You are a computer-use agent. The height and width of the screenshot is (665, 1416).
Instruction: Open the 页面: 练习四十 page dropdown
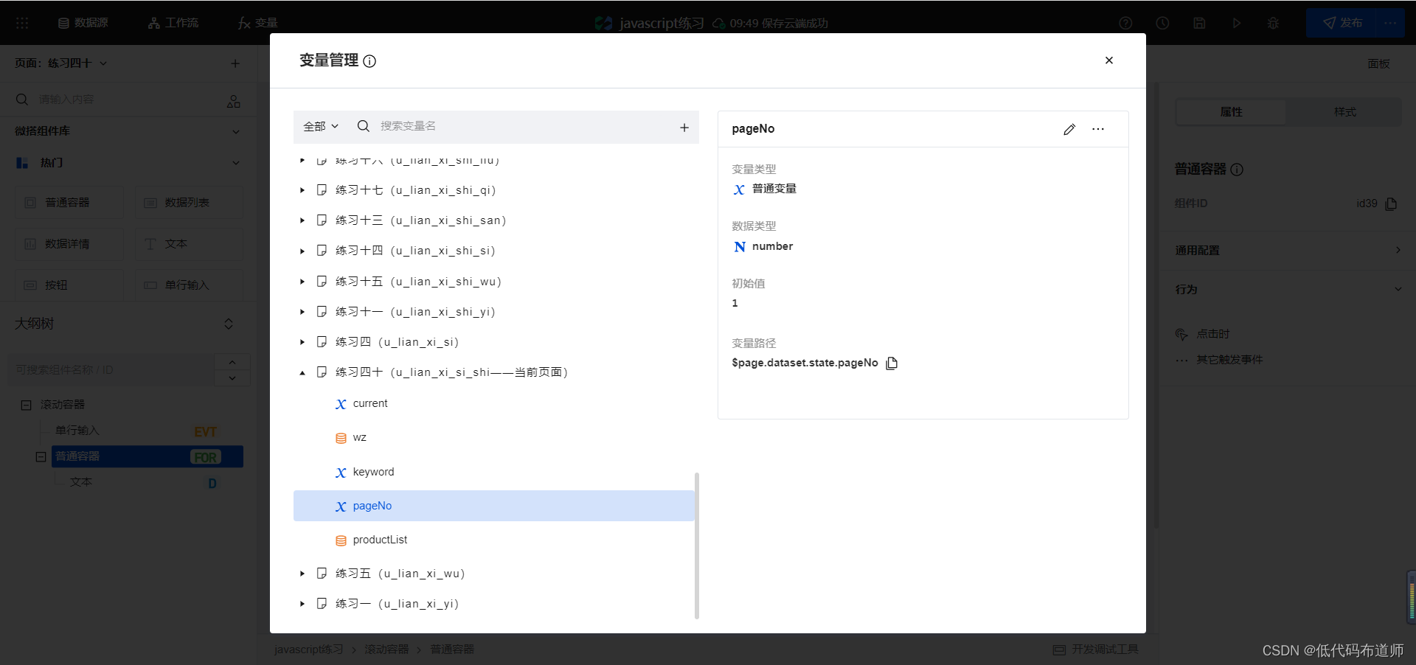(61, 63)
